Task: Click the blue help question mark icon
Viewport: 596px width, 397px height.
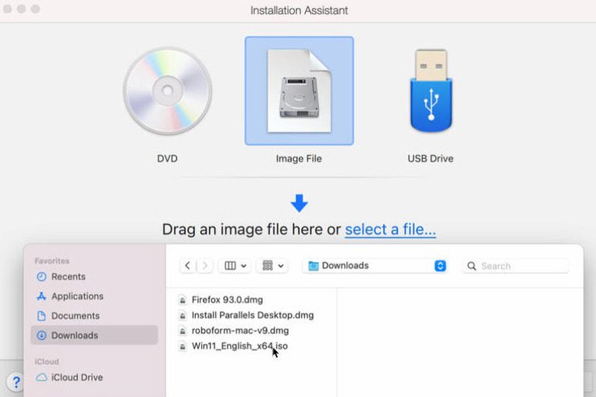Action: click(x=15, y=382)
